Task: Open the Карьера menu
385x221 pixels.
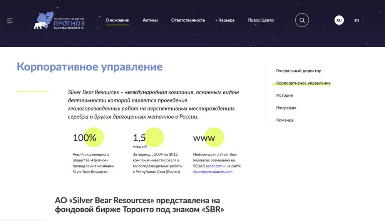Action: tap(226, 20)
